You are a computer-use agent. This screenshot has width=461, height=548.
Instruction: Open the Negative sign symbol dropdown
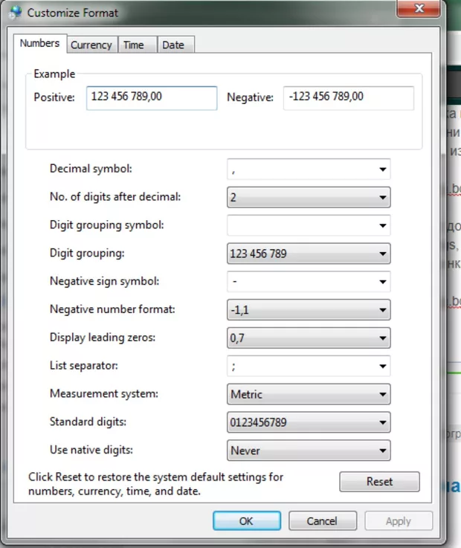[x=309, y=282]
